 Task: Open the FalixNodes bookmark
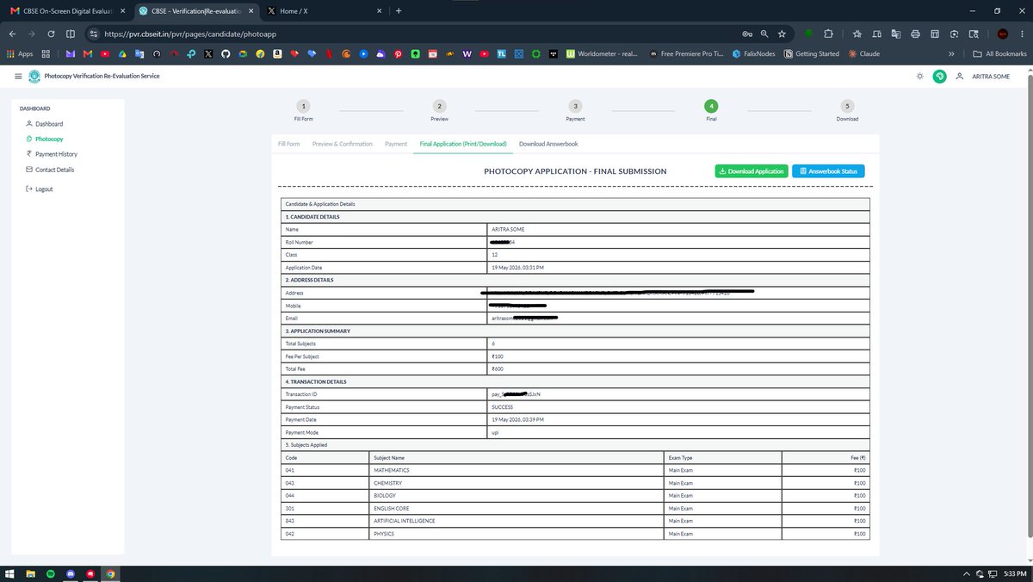click(x=752, y=53)
